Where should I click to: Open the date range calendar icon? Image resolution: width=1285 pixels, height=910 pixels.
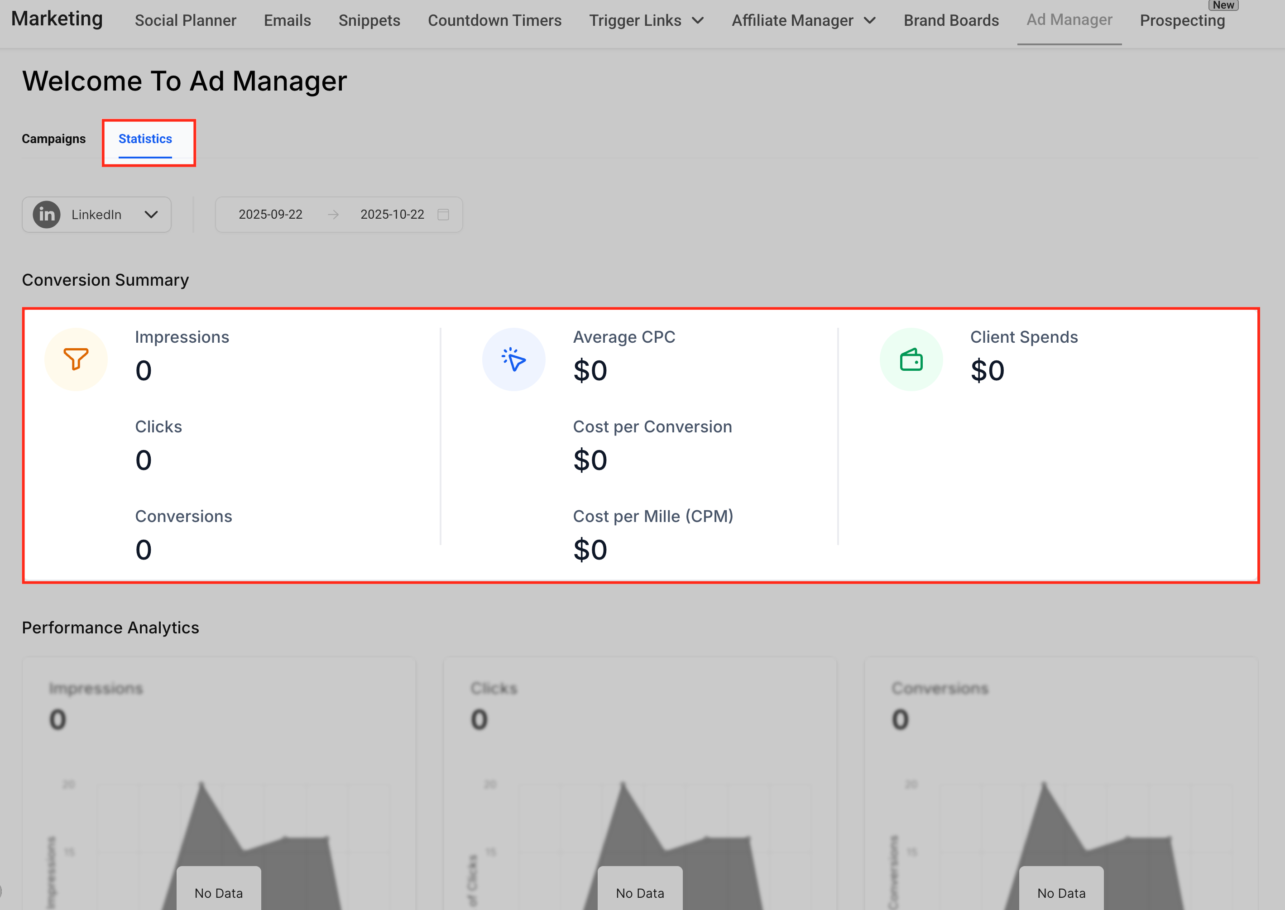(x=443, y=215)
